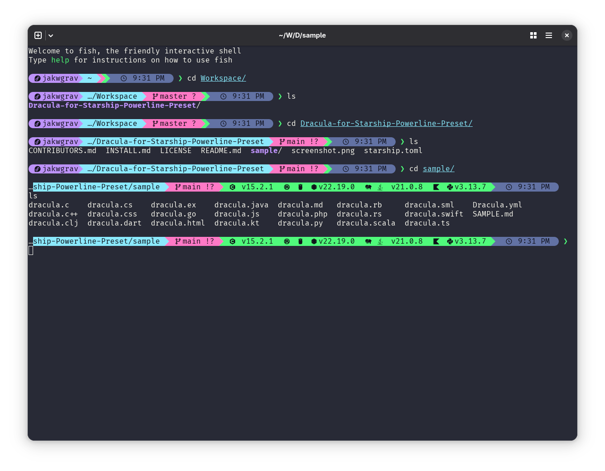
Task: Expand the new-tab dropdown arrow in header
Action: pyautogui.click(x=51, y=35)
